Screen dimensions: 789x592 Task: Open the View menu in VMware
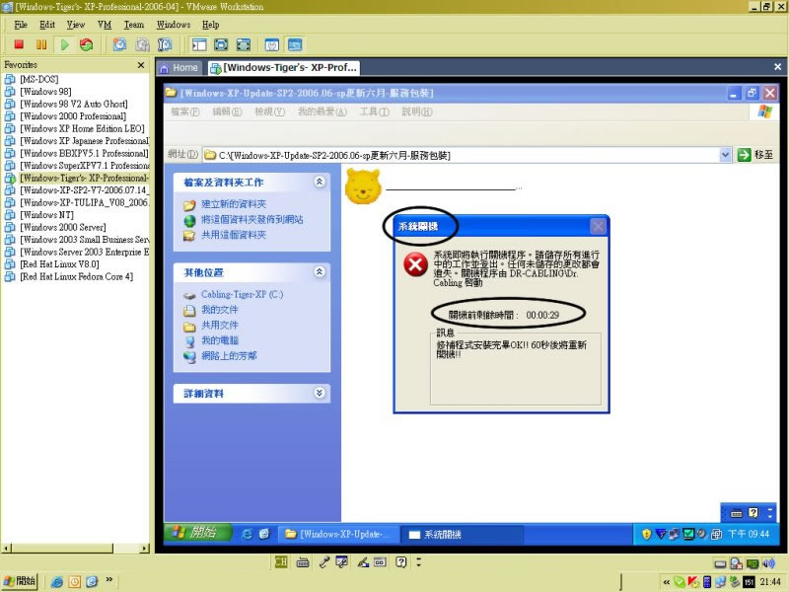pos(76,25)
